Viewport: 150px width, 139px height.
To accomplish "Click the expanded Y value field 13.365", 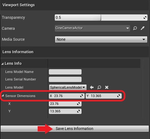I will [x=65, y=111].
